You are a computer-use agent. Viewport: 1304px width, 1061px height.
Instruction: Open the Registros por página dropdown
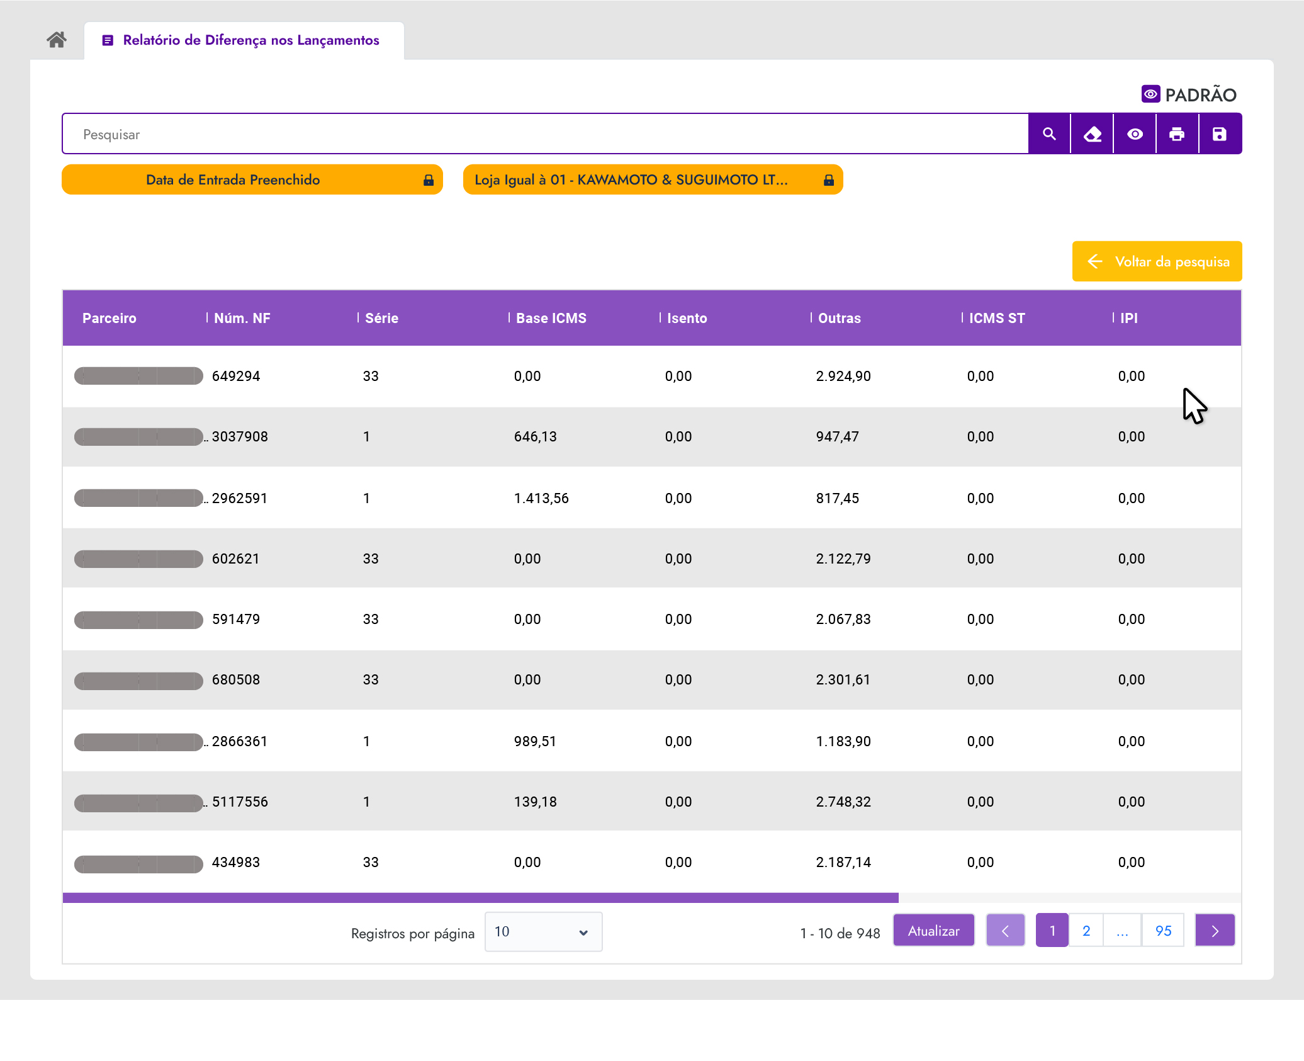point(543,932)
